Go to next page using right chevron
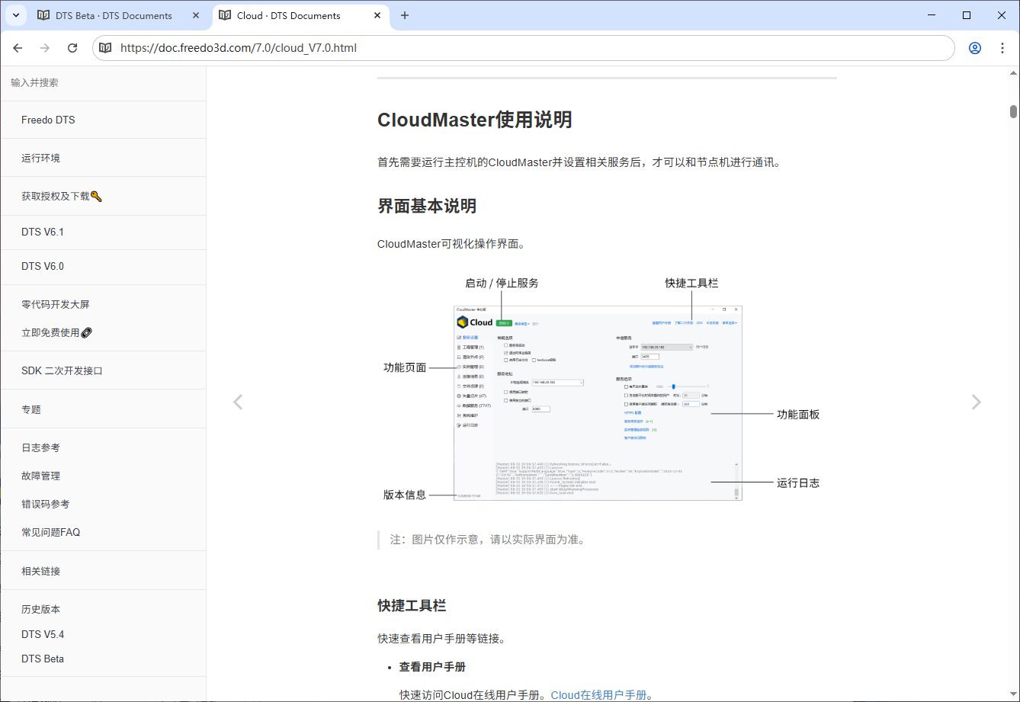The width and height of the screenshot is (1020, 702). coord(976,402)
